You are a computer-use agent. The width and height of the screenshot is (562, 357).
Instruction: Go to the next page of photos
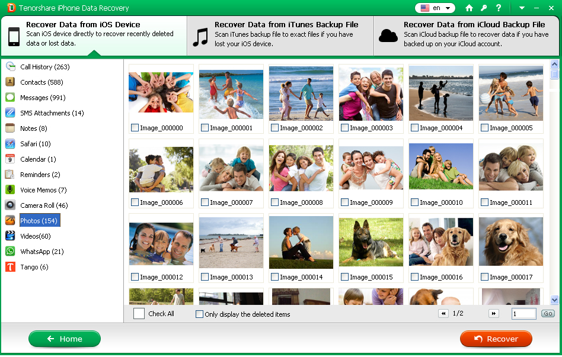[494, 314]
